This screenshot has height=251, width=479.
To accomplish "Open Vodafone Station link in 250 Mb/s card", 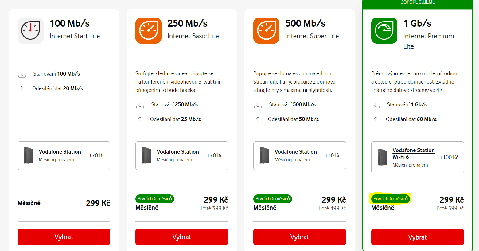I will pos(178,152).
